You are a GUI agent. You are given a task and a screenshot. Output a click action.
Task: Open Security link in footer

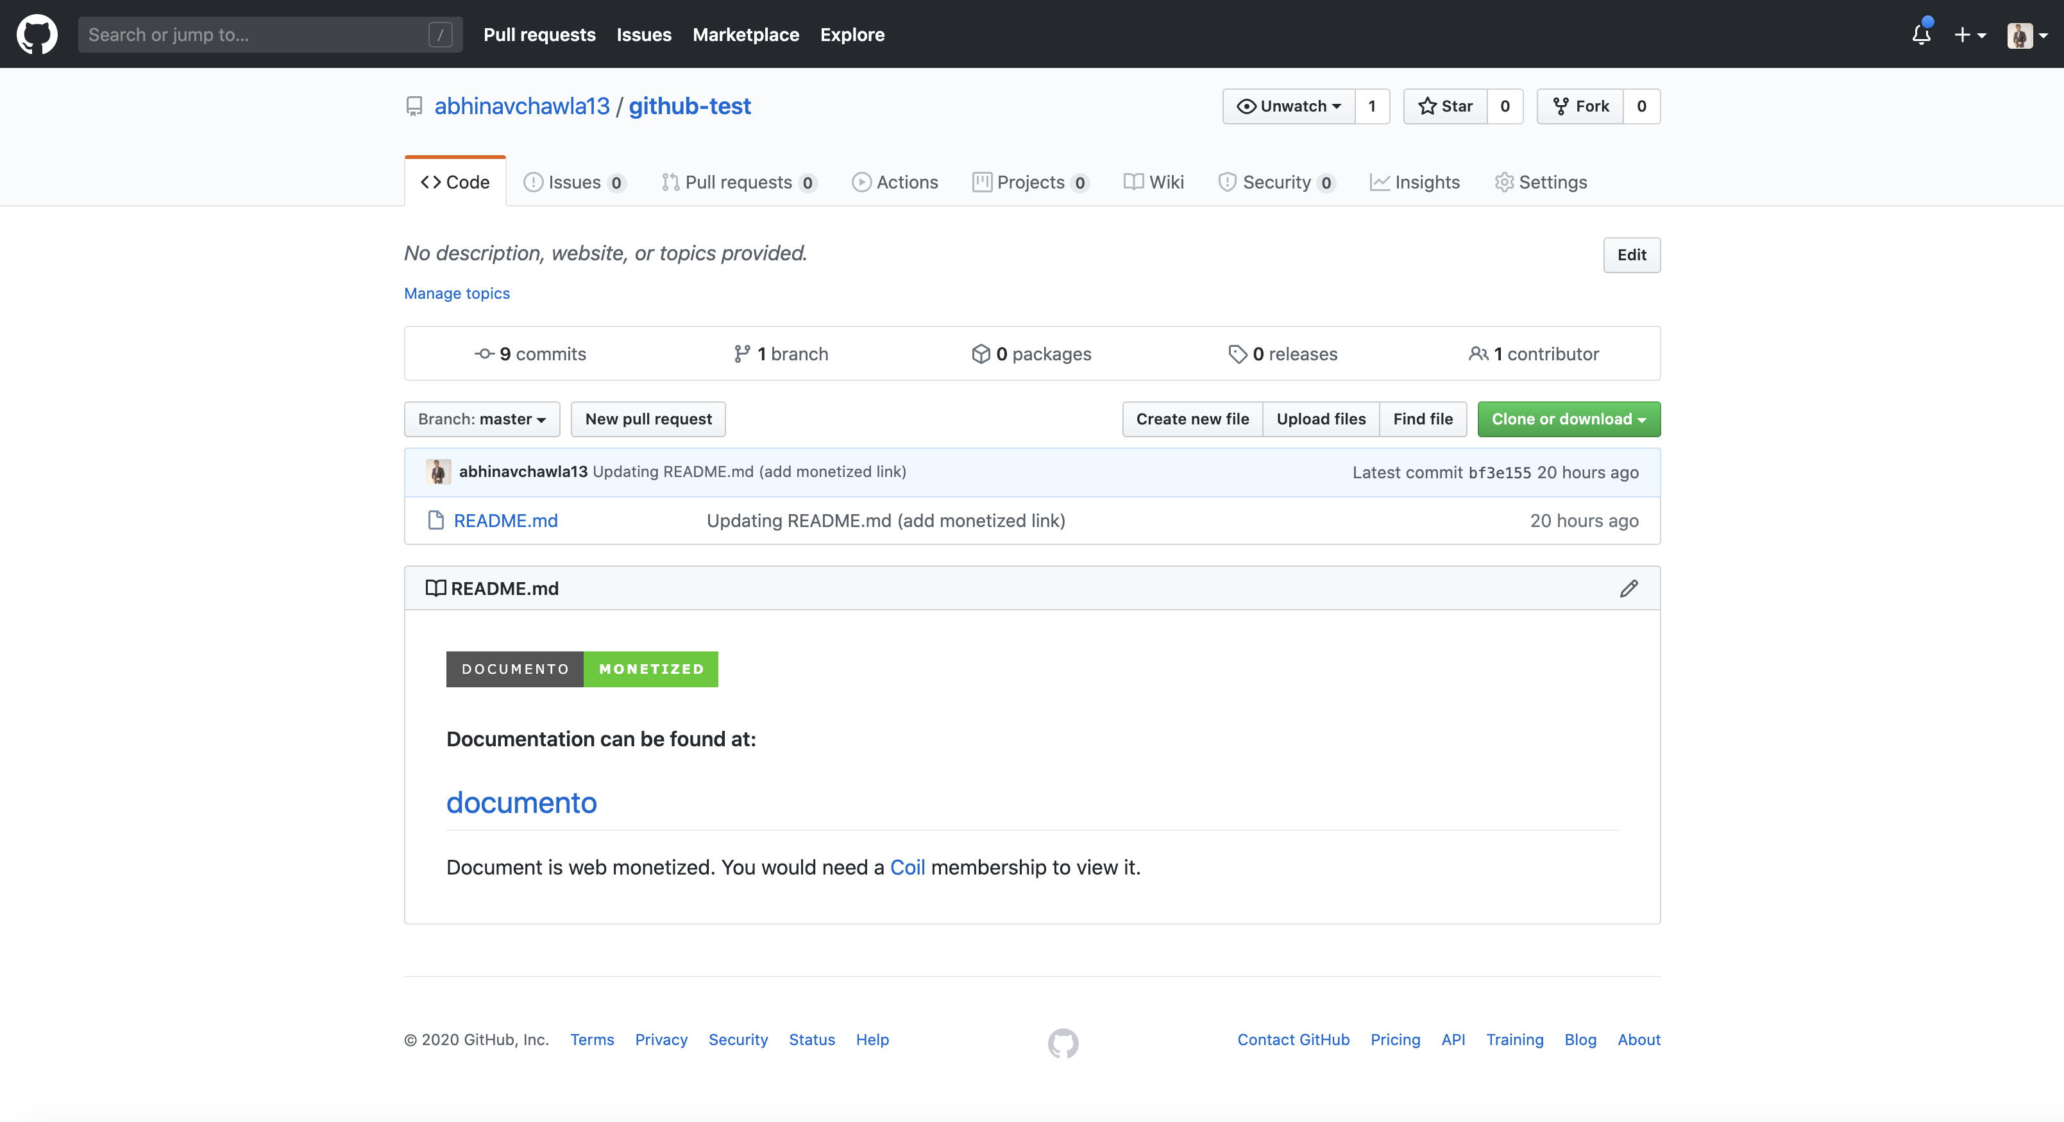click(738, 1039)
